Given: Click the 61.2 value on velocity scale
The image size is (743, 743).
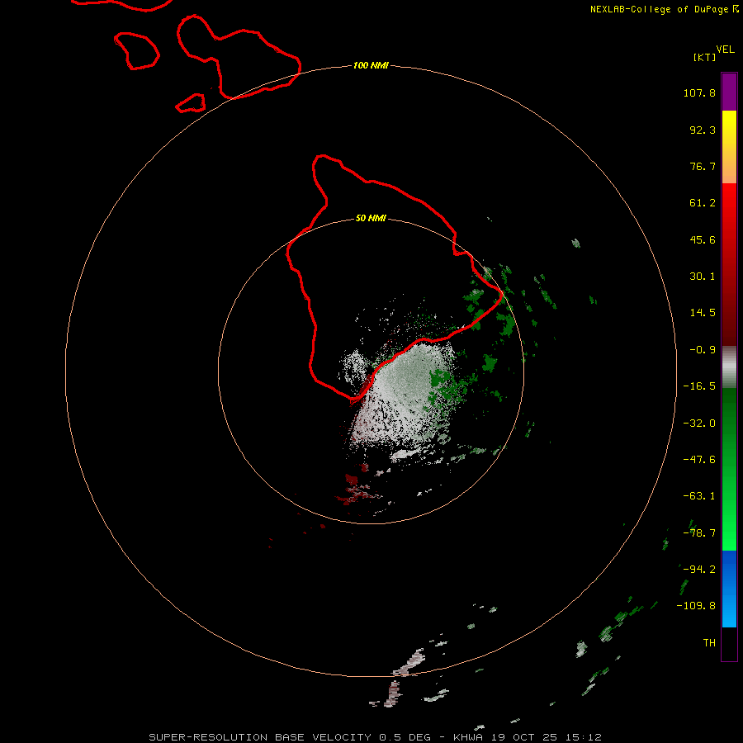Looking at the screenshot, I should click(703, 203).
